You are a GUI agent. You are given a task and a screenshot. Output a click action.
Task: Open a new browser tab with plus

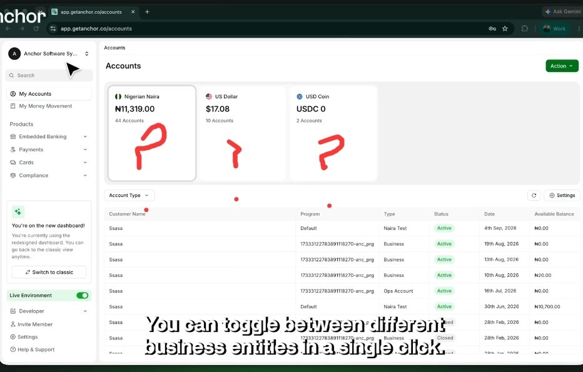click(147, 12)
